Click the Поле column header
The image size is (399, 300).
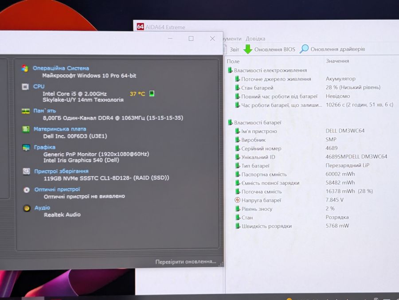[233, 61]
